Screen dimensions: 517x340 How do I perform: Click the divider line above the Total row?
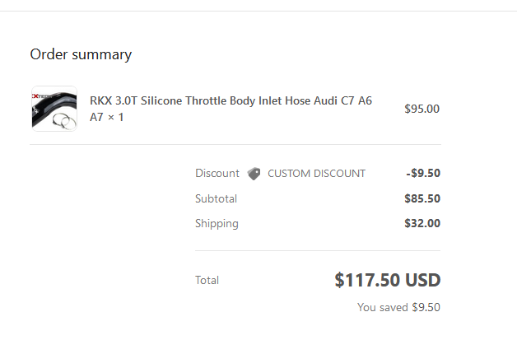click(318, 250)
